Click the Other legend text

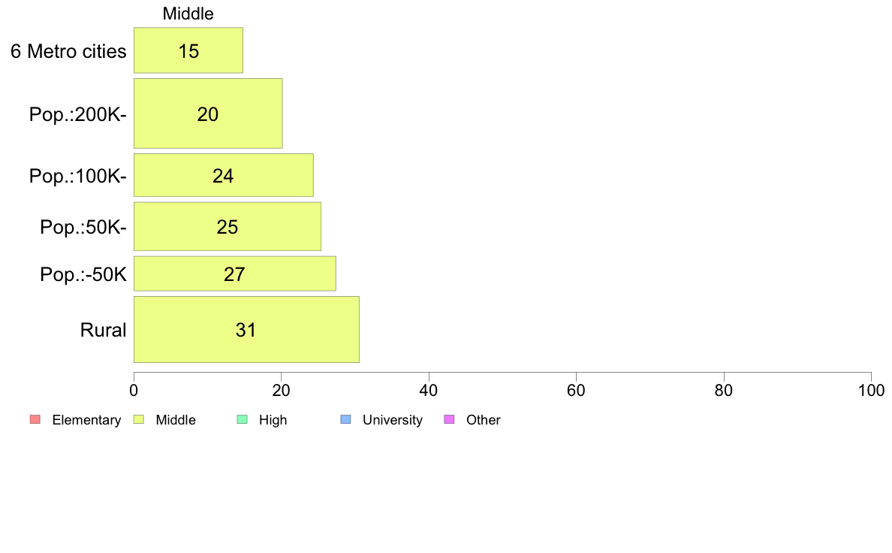(x=483, y=420)
